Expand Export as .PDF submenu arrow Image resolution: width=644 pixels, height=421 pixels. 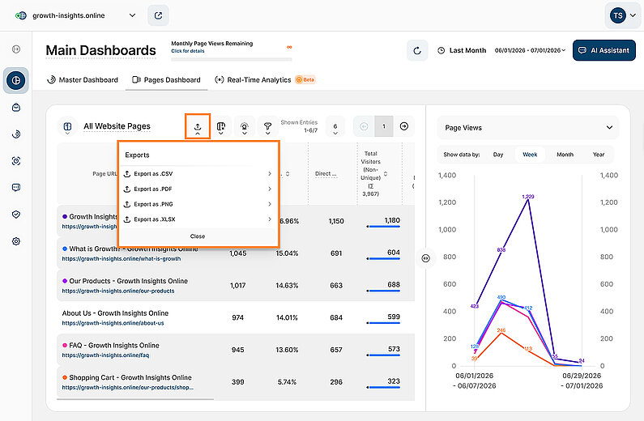[270, 189]
